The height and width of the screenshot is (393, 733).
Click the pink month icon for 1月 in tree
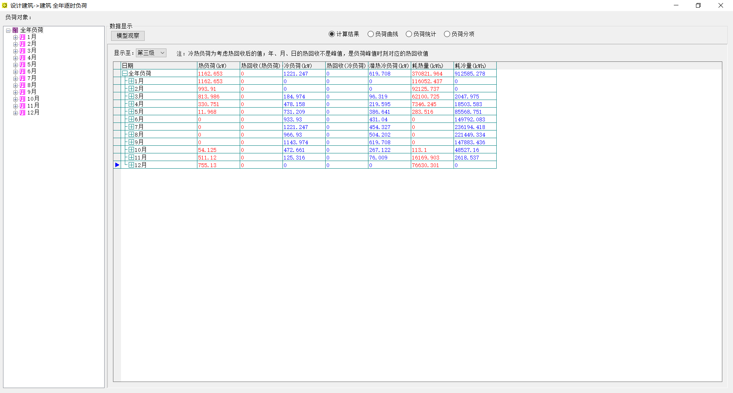(23, 37)
